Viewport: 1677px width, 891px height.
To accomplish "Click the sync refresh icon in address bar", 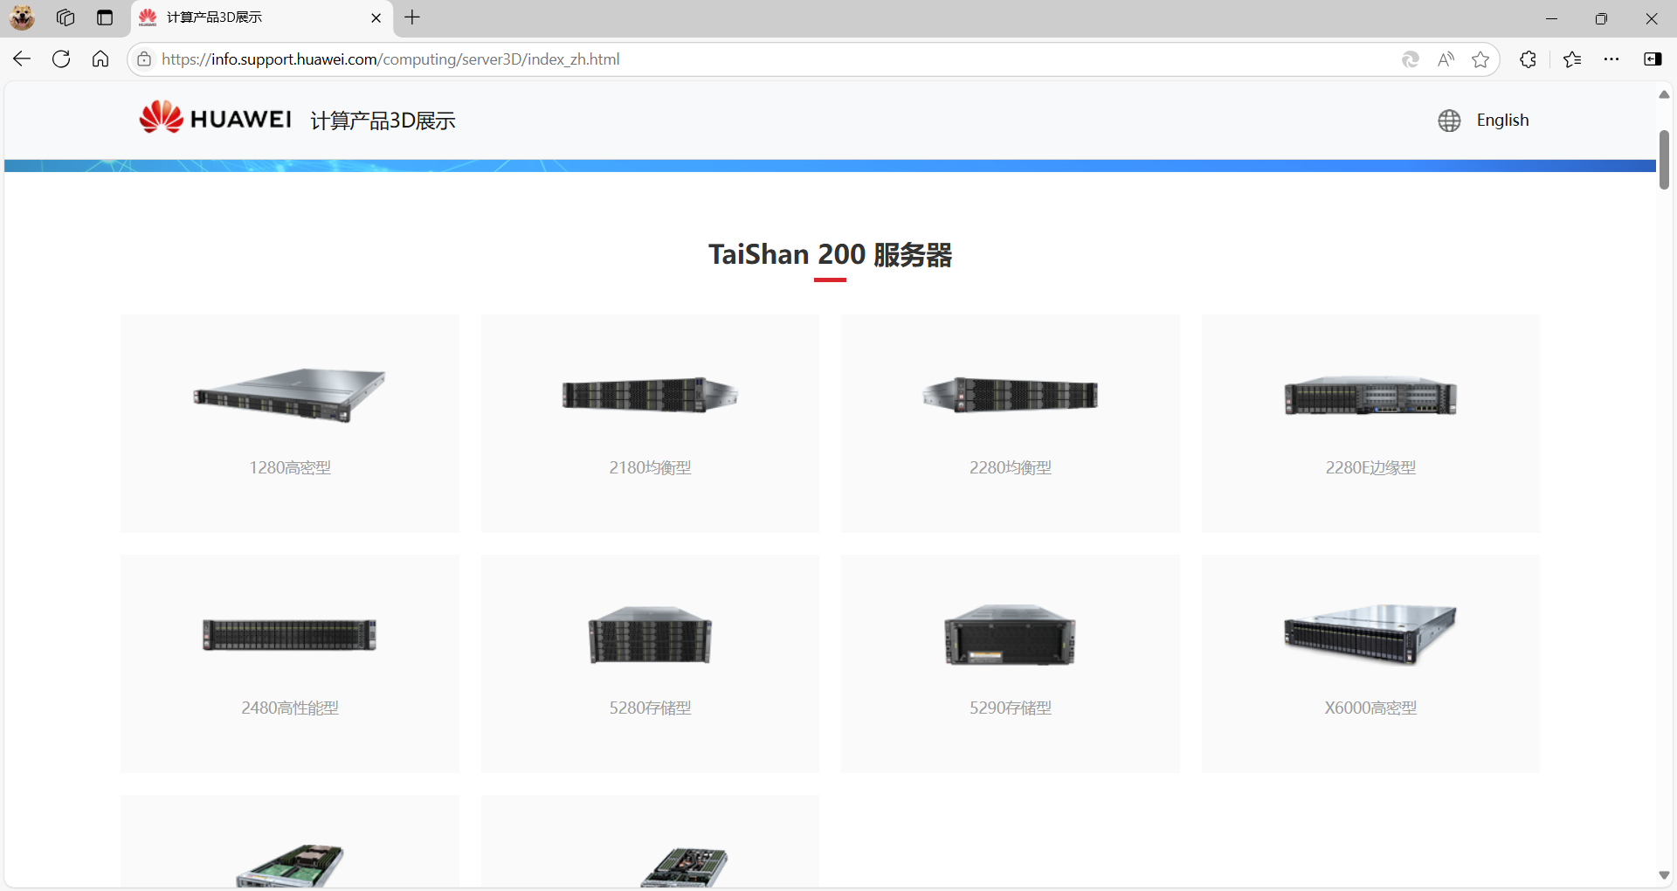I will tap(1410, 59).
